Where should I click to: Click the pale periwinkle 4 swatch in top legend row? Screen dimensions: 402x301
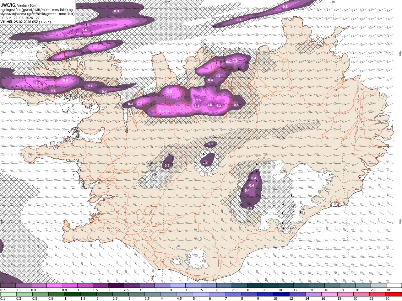178,285
